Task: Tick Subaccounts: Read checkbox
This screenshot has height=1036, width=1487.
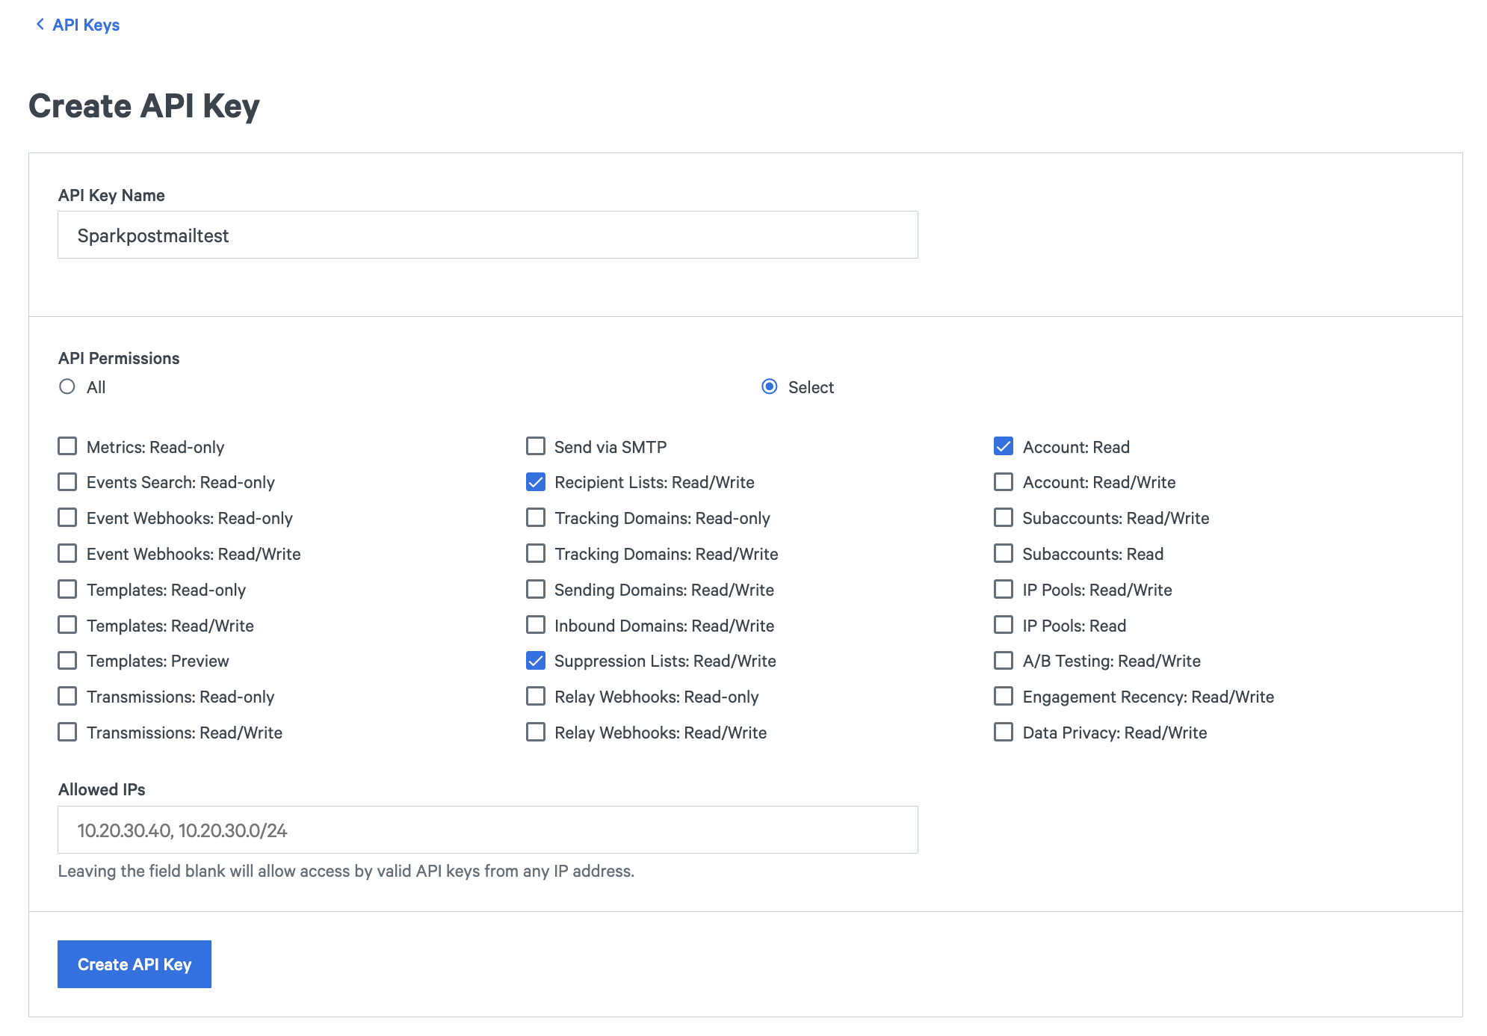Action: pyautogui.click(x=1003, y=554)
